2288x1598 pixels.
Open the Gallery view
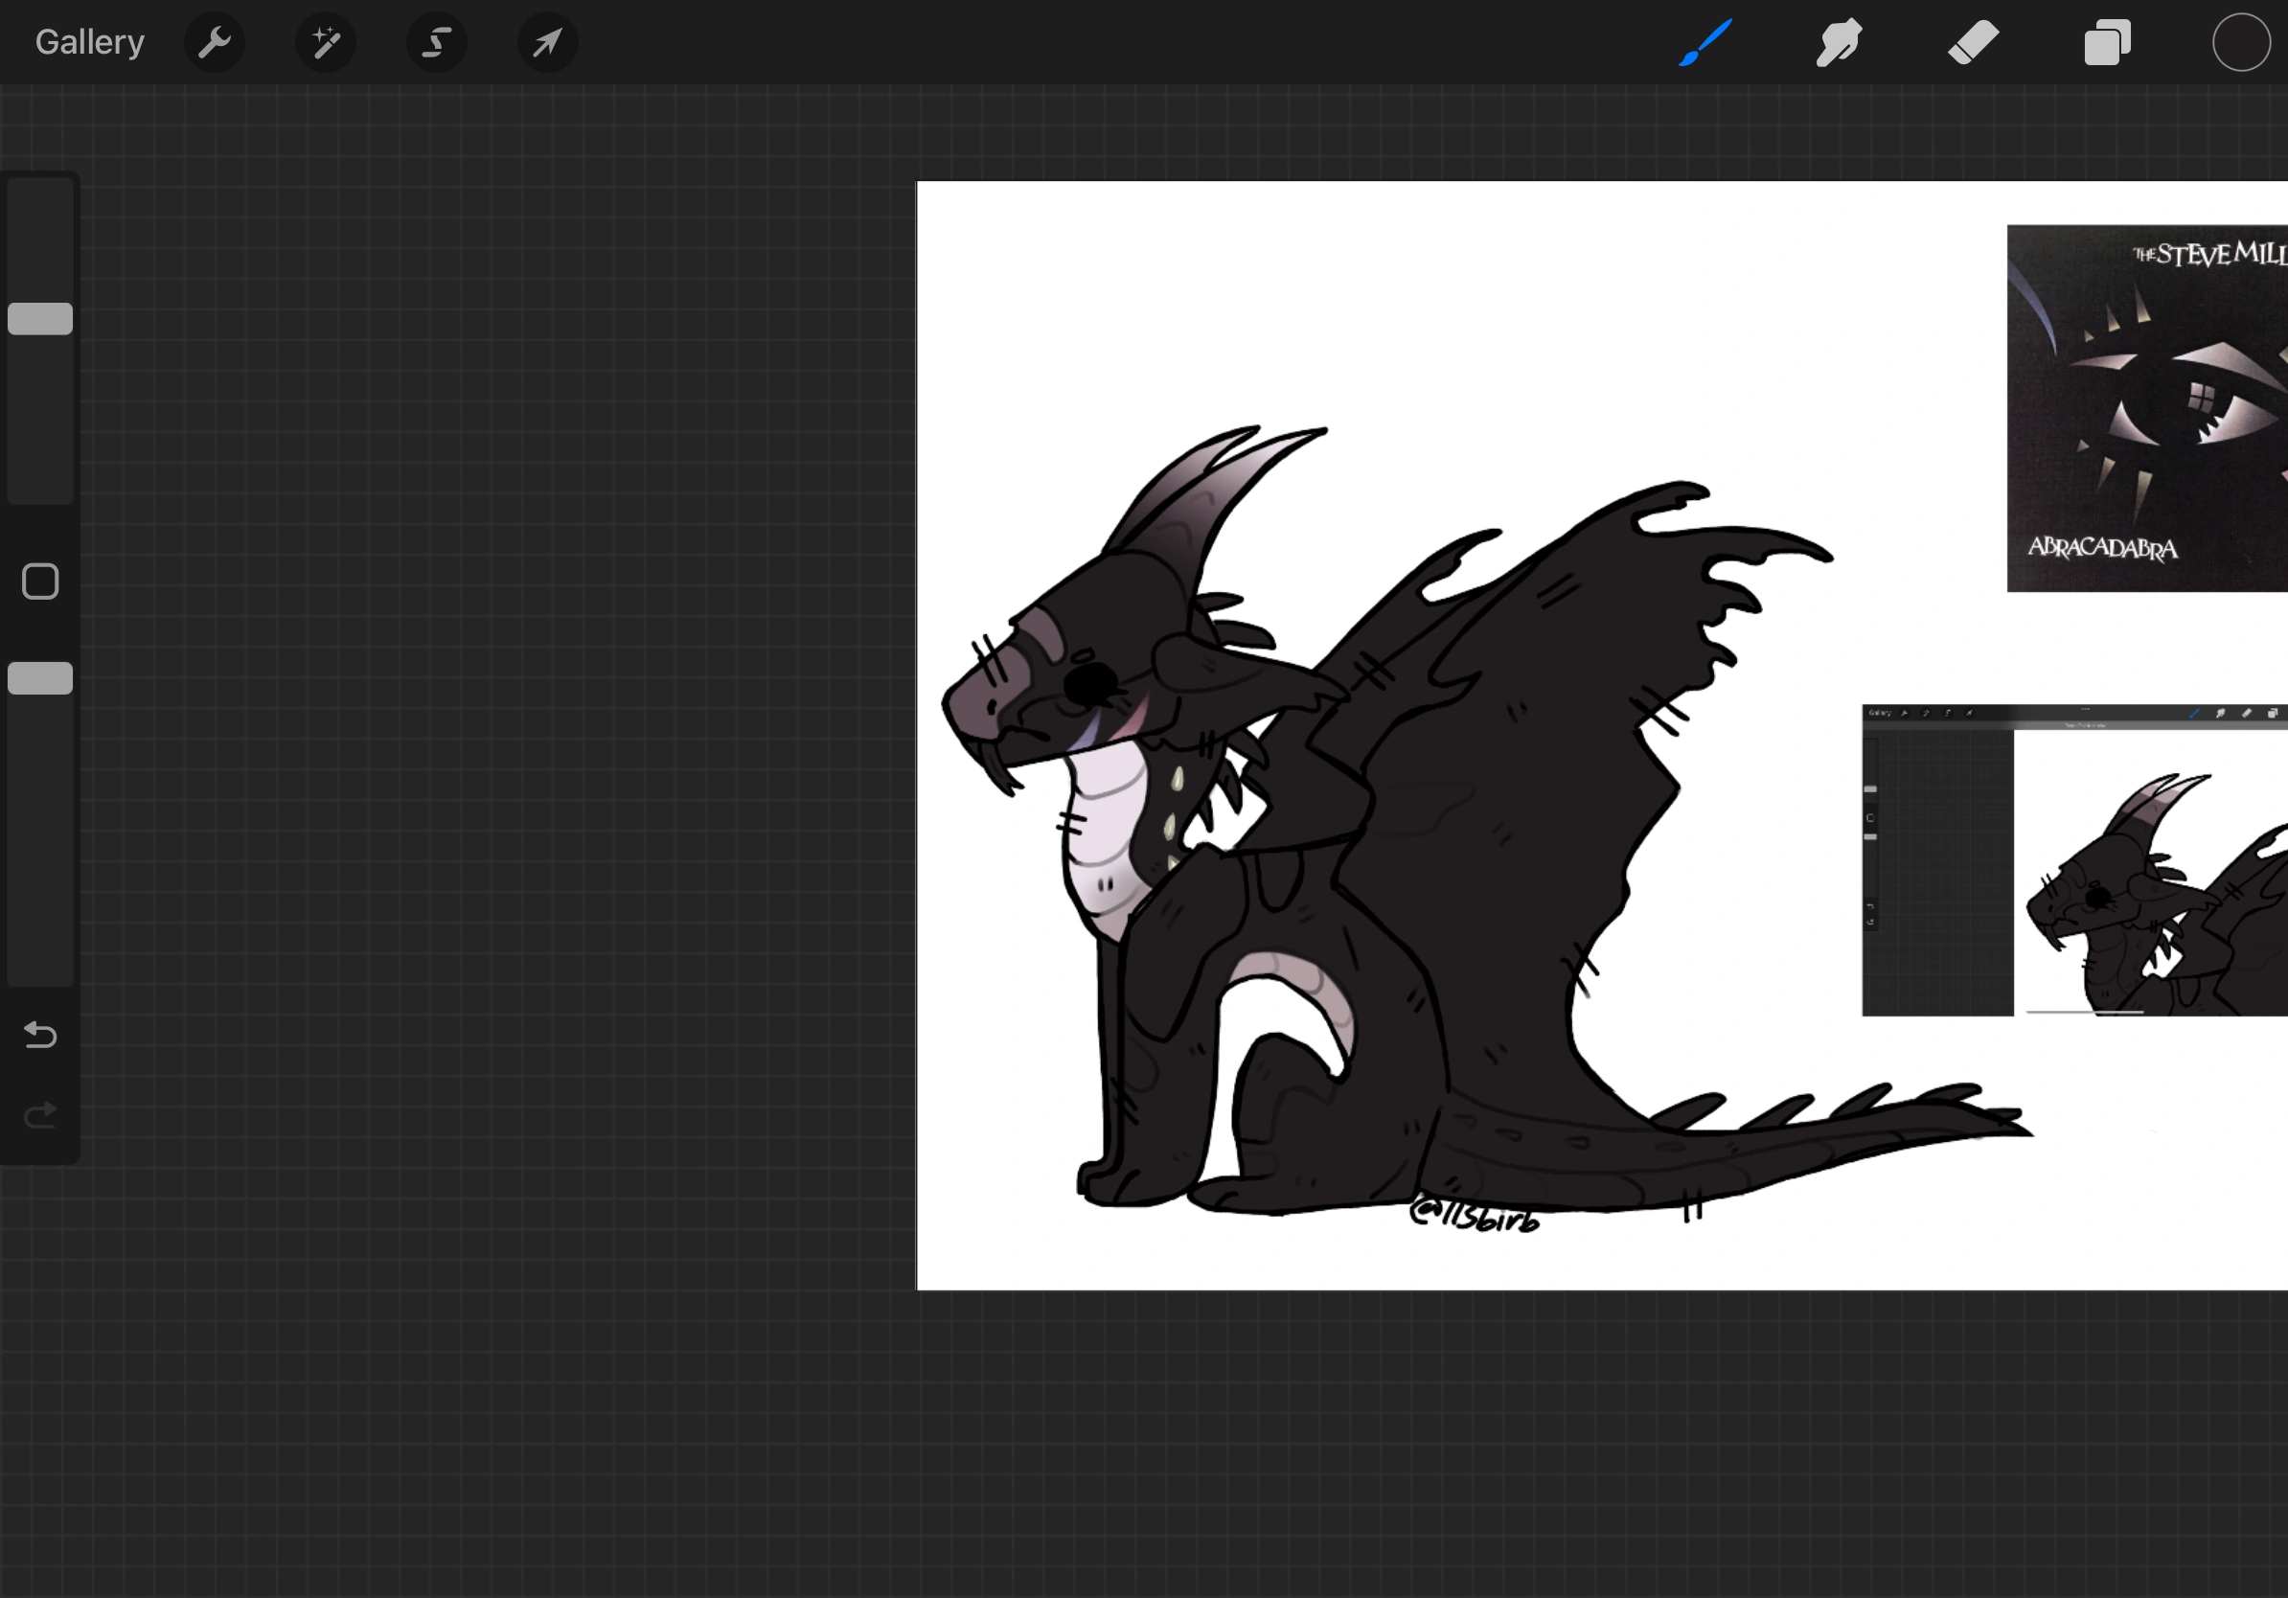(x=90, y=43)
